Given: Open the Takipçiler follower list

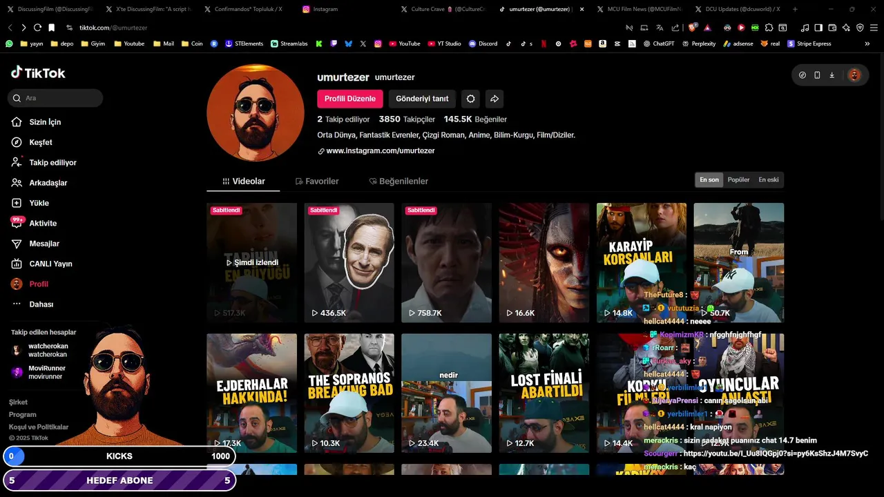Looking at the screenshot, I should pyautogui.click(x=407, y=119).
